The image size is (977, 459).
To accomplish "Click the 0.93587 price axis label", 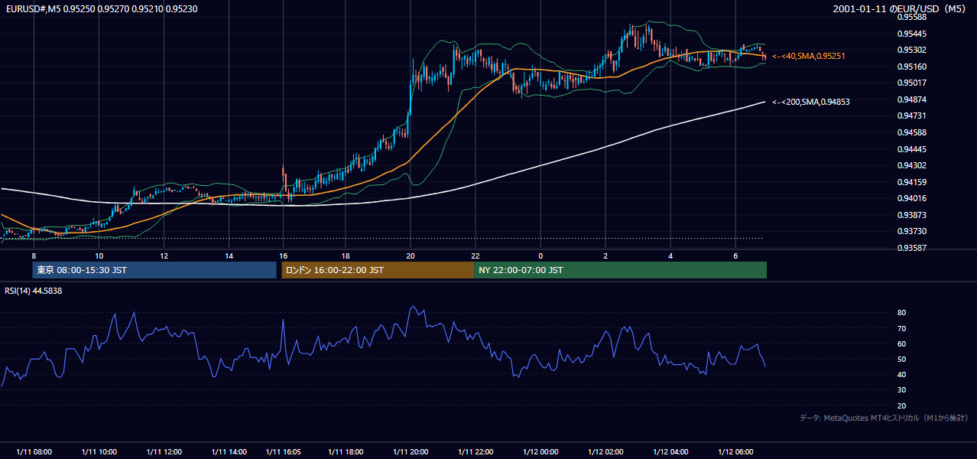I will pos(912,248).
